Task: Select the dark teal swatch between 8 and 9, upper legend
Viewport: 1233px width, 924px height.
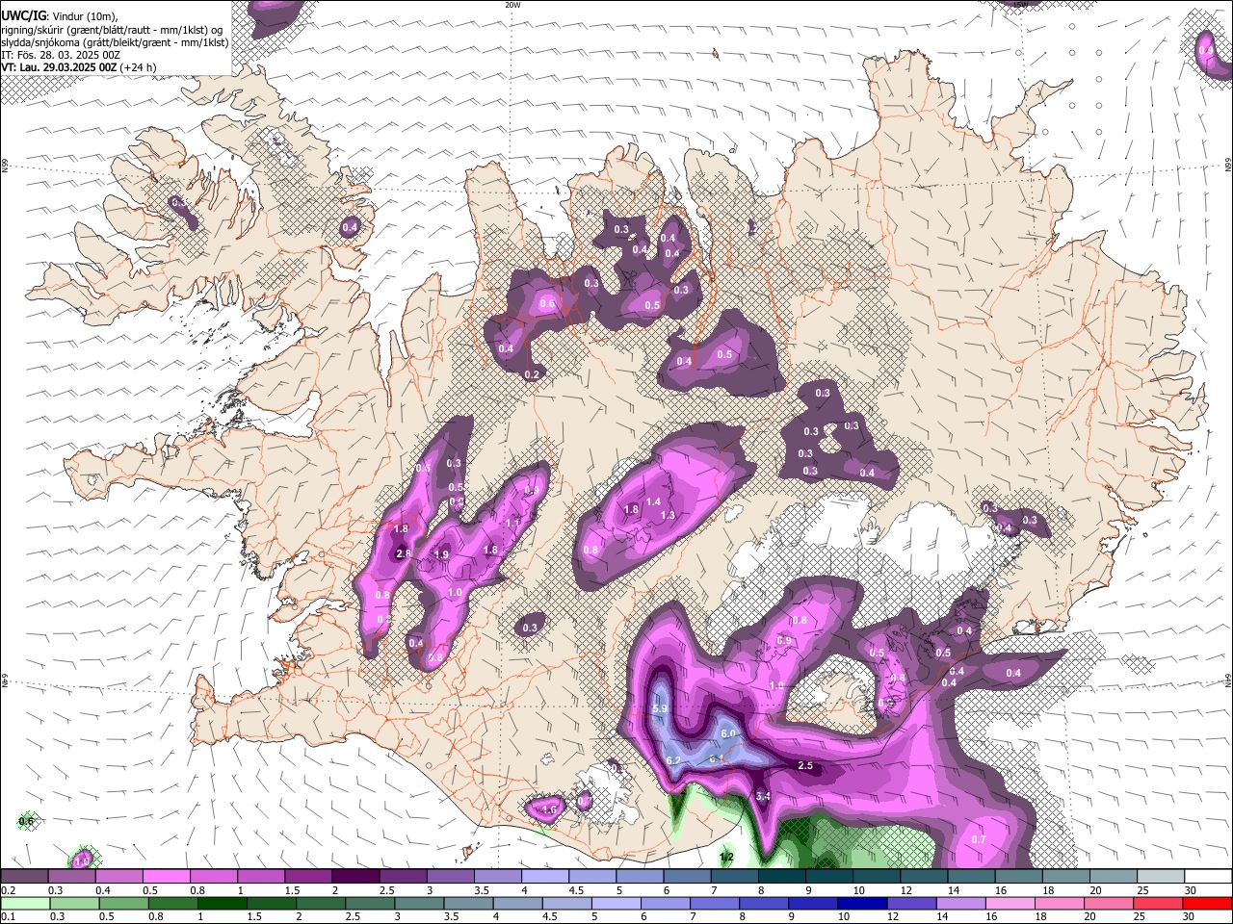Action: coord(782,876)
